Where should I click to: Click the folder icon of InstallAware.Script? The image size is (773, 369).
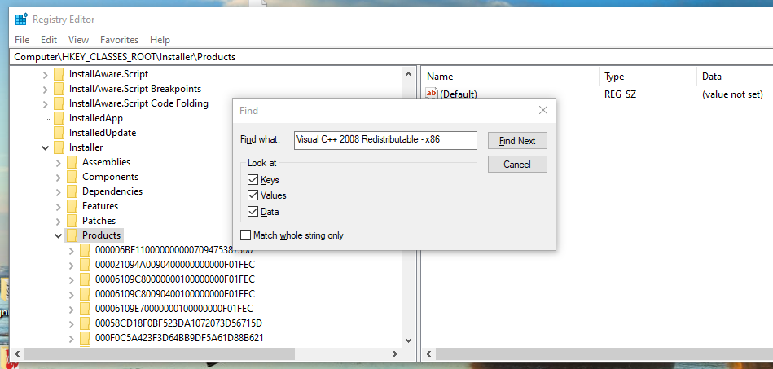(x=59, y=74)
